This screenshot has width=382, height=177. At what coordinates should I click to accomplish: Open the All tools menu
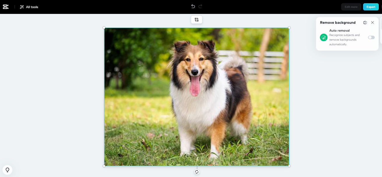click(x=29, y=7)
